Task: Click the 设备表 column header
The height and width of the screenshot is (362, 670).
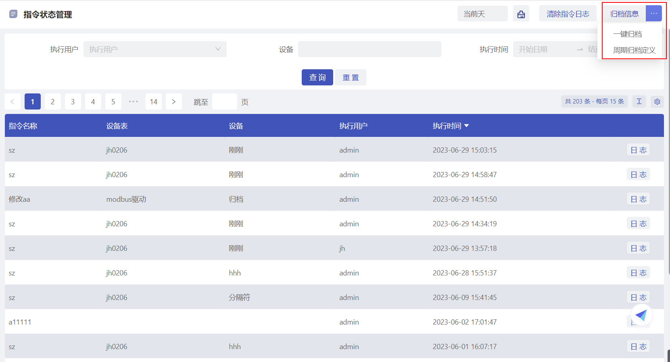Action: pos(117,126)
